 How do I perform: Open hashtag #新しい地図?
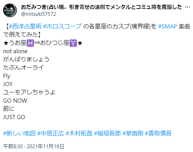20,133
